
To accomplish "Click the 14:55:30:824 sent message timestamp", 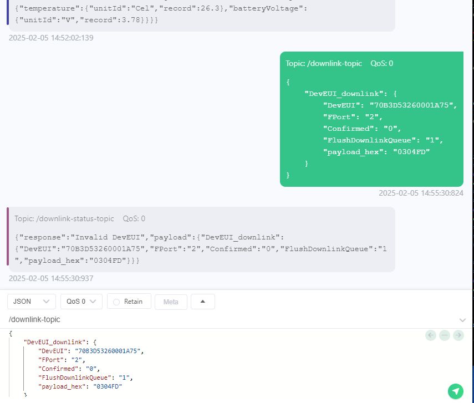I will [x=421, y=193].
